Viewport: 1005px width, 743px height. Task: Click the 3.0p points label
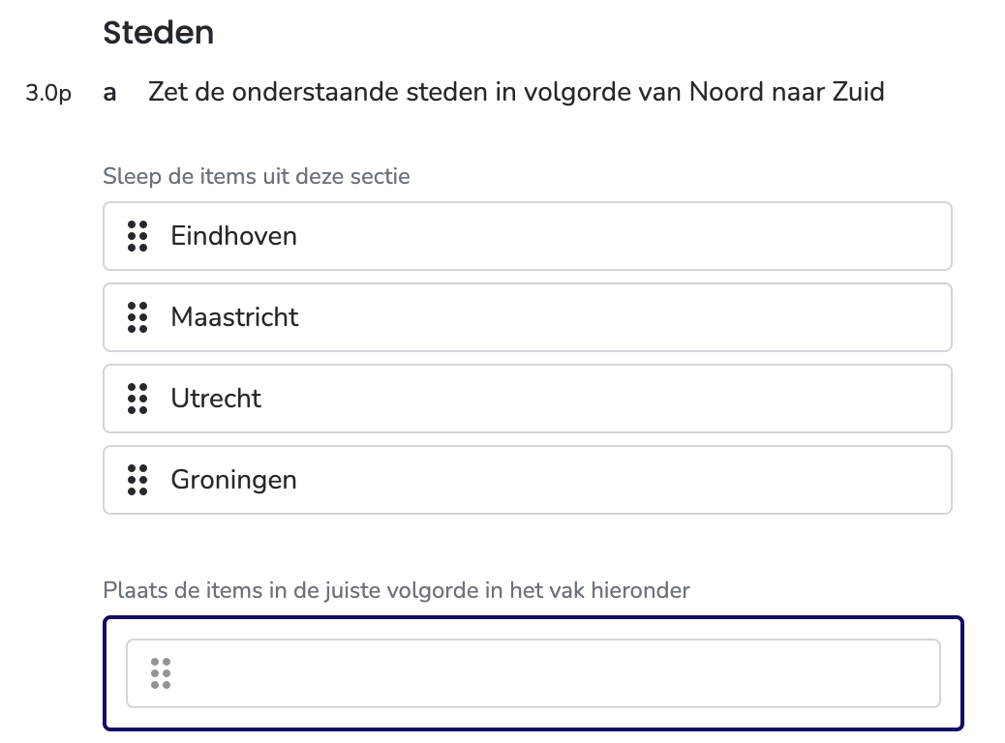tap(48, 94)
